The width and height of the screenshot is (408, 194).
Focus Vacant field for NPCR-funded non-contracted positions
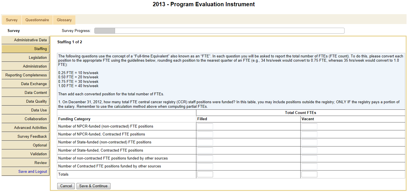point(309,126)
